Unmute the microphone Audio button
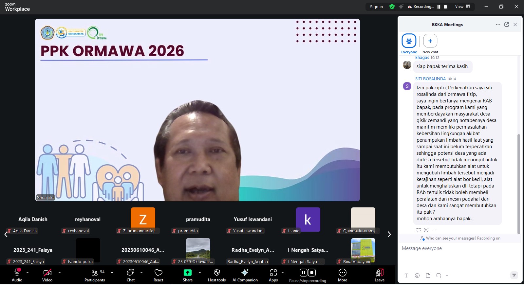The height and width of the screenshot is (285, 524). [x=17, y=275]
